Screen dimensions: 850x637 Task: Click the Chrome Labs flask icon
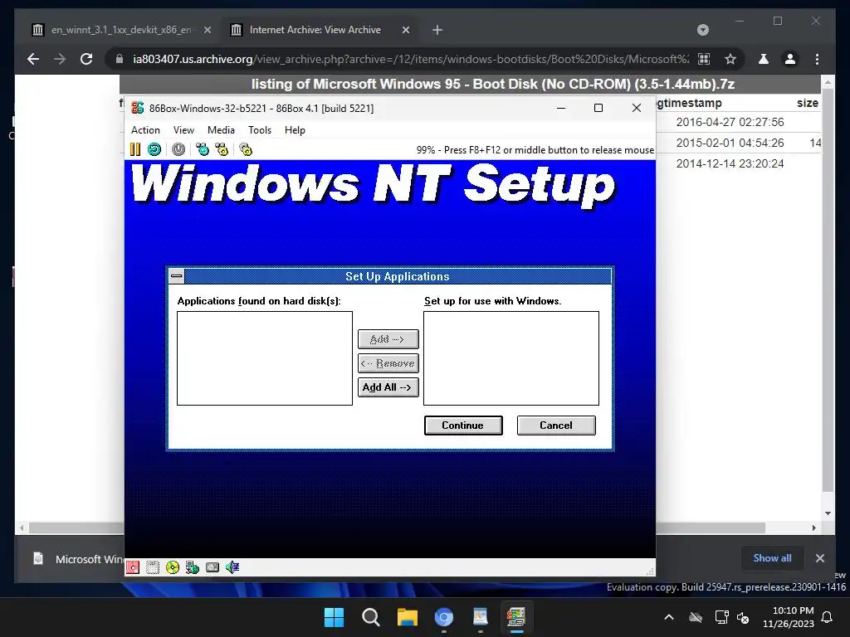coord(764,59)
